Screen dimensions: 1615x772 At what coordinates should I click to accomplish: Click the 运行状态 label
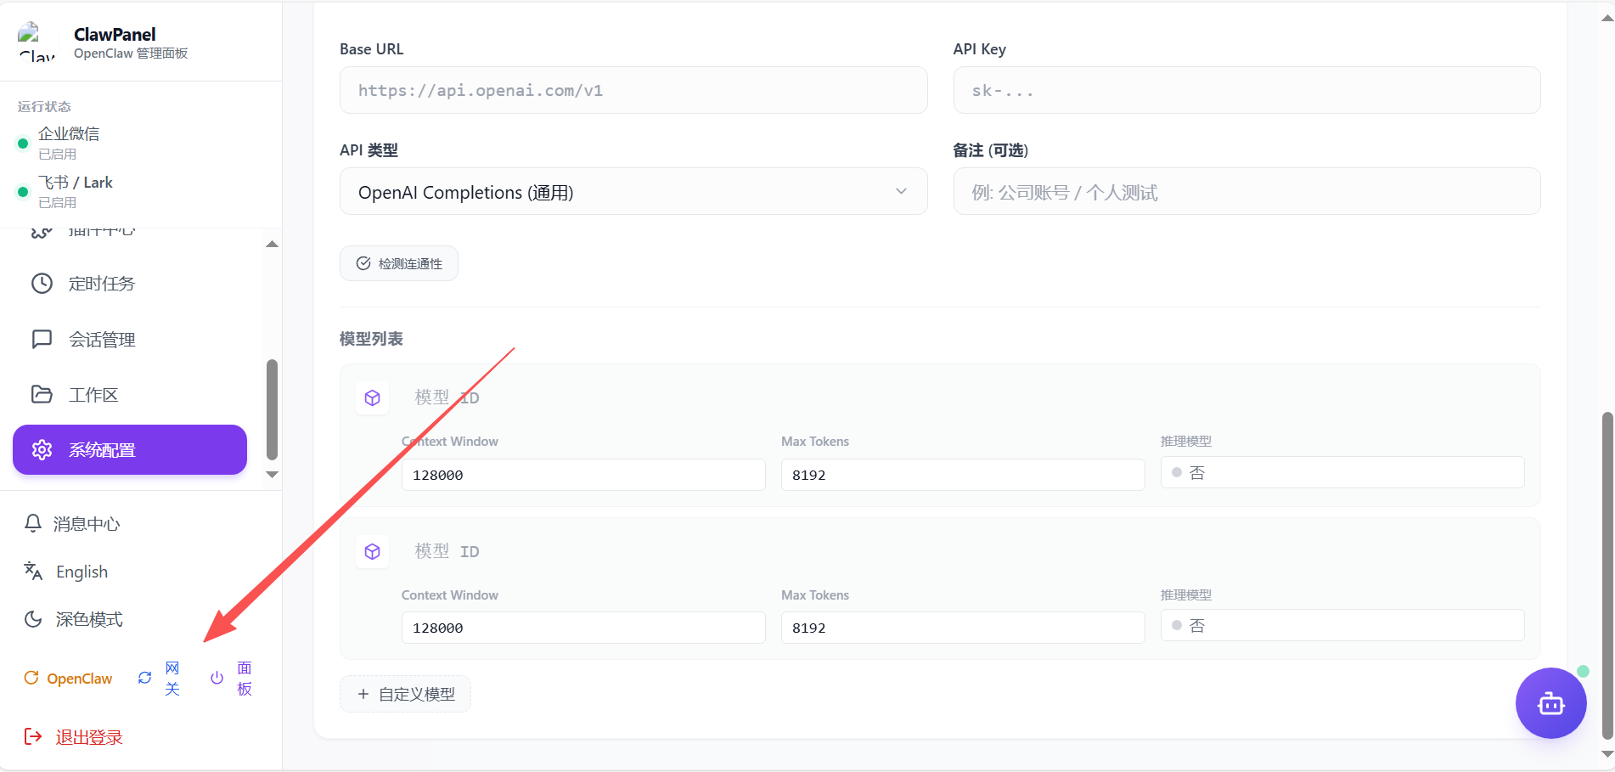point(44,106)
